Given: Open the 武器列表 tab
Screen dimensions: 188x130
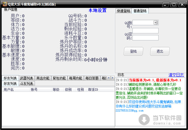Looking at the screenshot, I should tap(27, 78).
